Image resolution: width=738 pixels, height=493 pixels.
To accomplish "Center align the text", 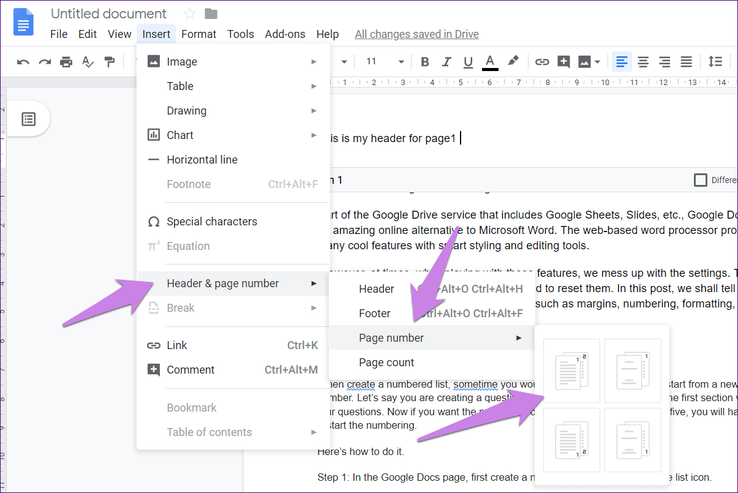I will point(643,61).
